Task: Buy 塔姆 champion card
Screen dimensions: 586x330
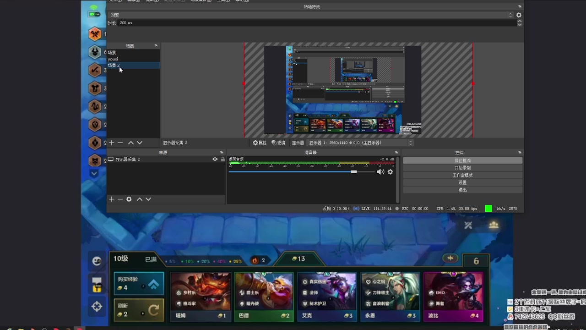Action: [201, 297]
